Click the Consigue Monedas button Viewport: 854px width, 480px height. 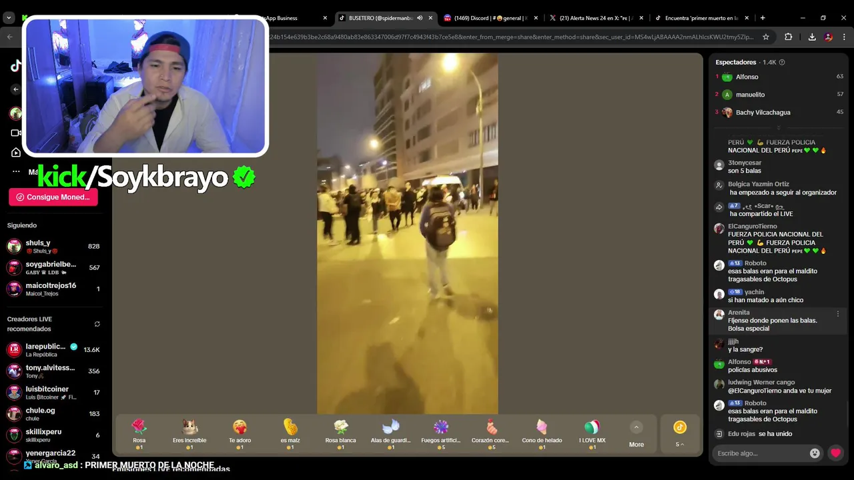(53, 197)
